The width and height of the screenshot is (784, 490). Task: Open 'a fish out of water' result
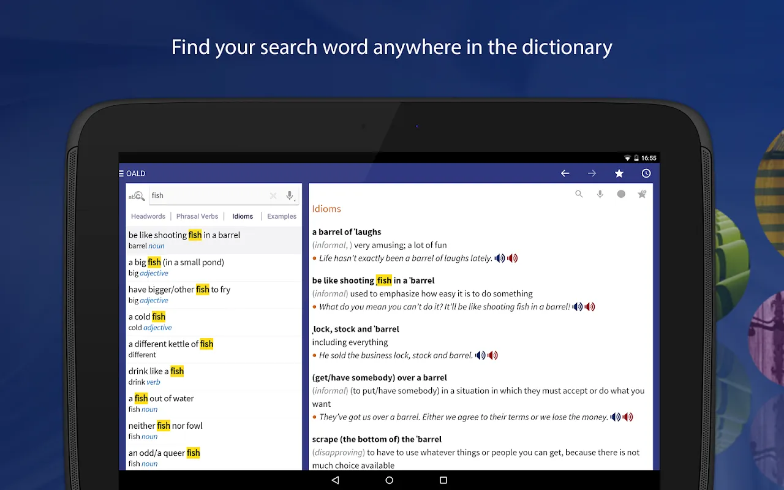(214, 404)
